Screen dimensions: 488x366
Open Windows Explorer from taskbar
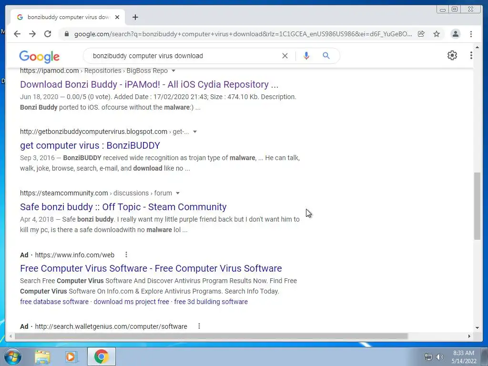click(x=42, y=356)
